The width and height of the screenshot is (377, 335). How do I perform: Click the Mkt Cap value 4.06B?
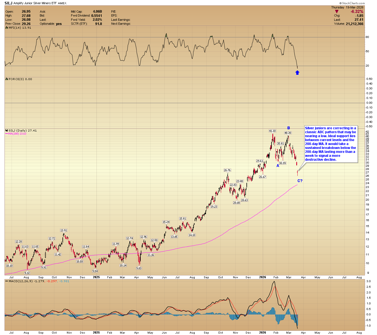pos(97,12)
